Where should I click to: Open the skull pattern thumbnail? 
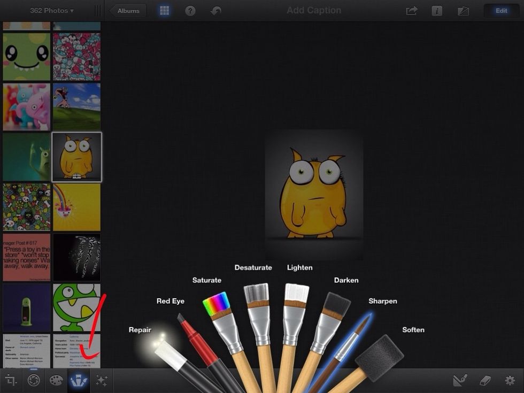pos(27,207)
